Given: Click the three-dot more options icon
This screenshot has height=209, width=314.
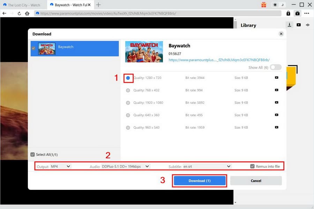Looking at the screenshot, I should 307,13.
